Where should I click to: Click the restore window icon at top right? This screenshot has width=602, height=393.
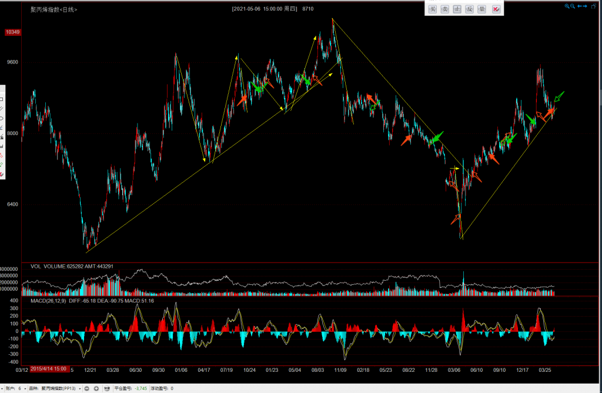pos(594,6)
